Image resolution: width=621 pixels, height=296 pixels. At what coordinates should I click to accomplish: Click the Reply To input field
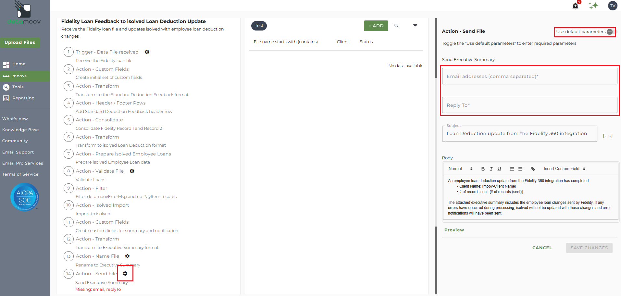[529, 105]
